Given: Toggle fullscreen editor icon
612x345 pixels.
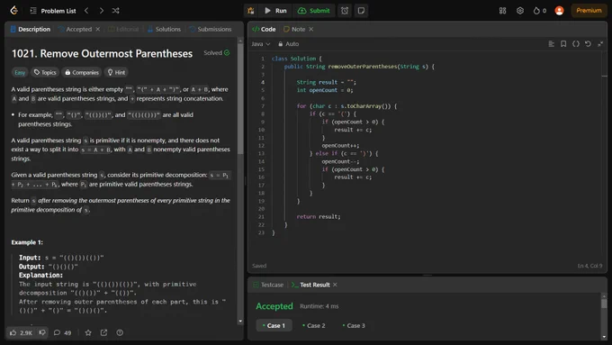Looking at the screenshot, I should (x=600, y=44).
